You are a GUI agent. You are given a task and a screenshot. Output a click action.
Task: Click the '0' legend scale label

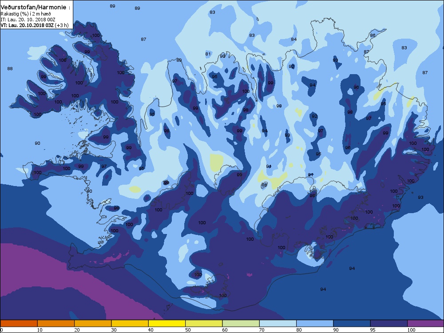pyautogui.click(x=2, y=330)
